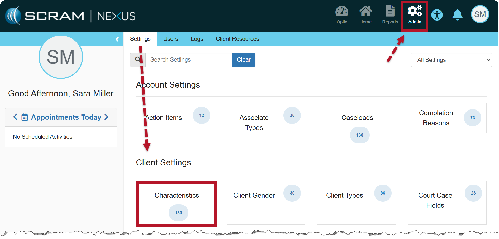Click the SM user avatar in header
Screen dimensions: 499x239
480,14
